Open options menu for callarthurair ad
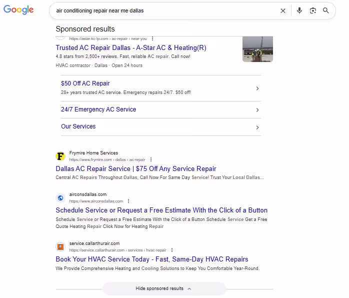The height and width of the screenshot is (298, 349). point(172,250)
